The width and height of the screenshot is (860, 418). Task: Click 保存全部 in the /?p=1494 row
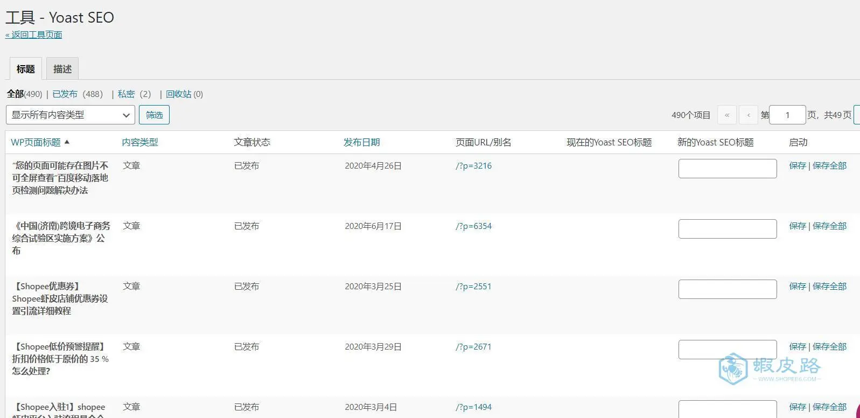pos(829,407)
